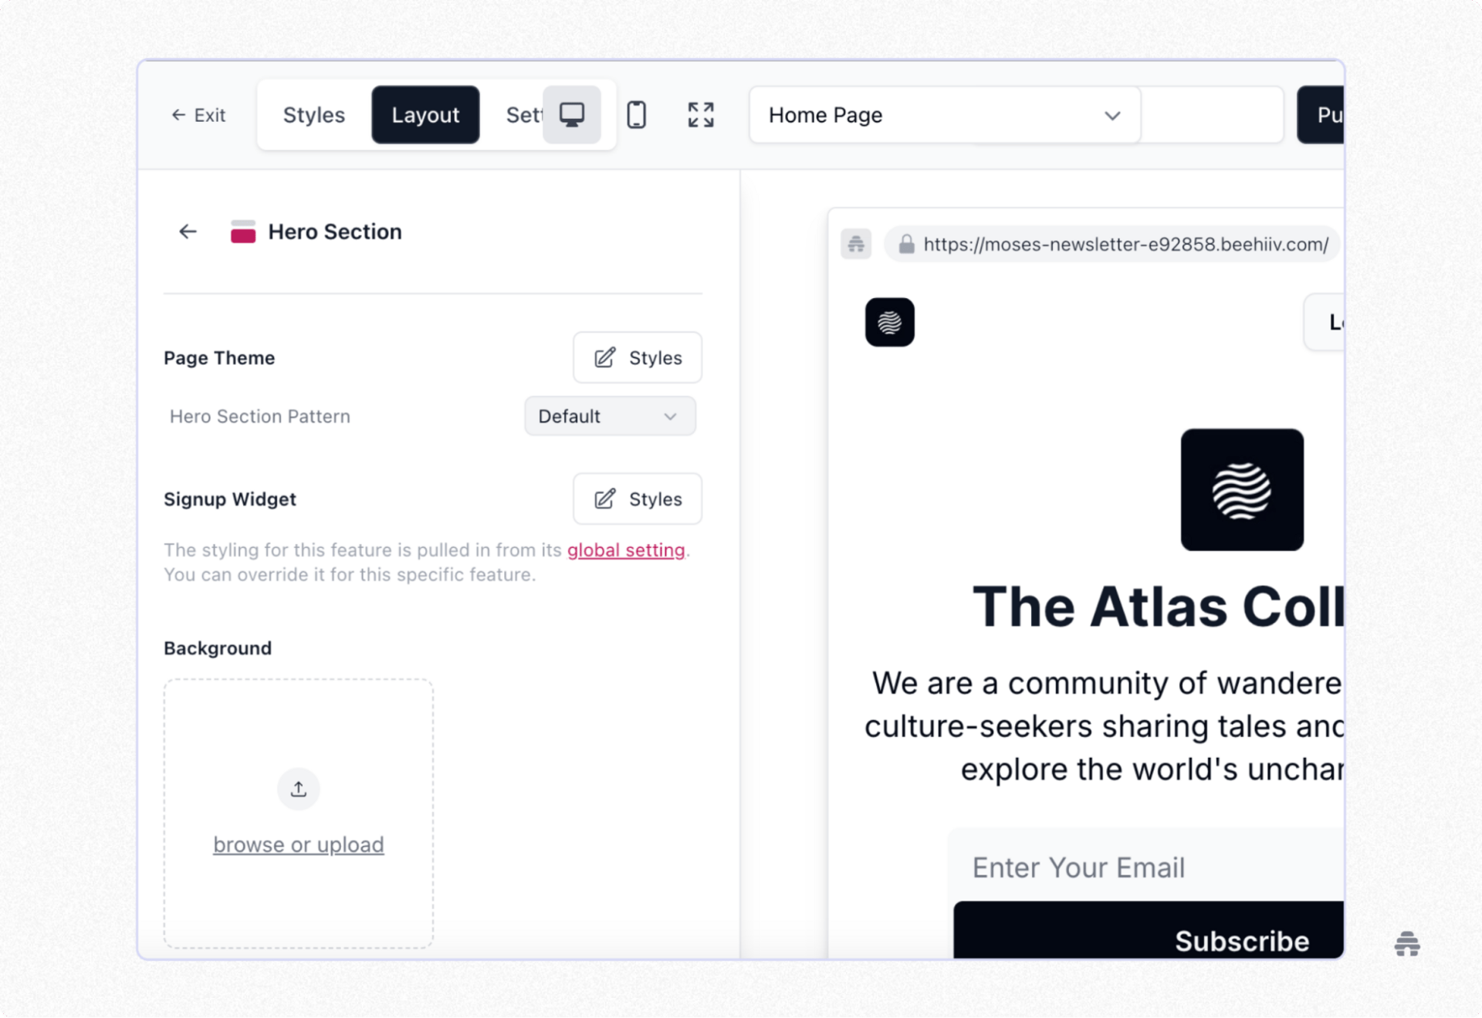
Task: Open the Home Page selector dropdown
Action: 943,115
